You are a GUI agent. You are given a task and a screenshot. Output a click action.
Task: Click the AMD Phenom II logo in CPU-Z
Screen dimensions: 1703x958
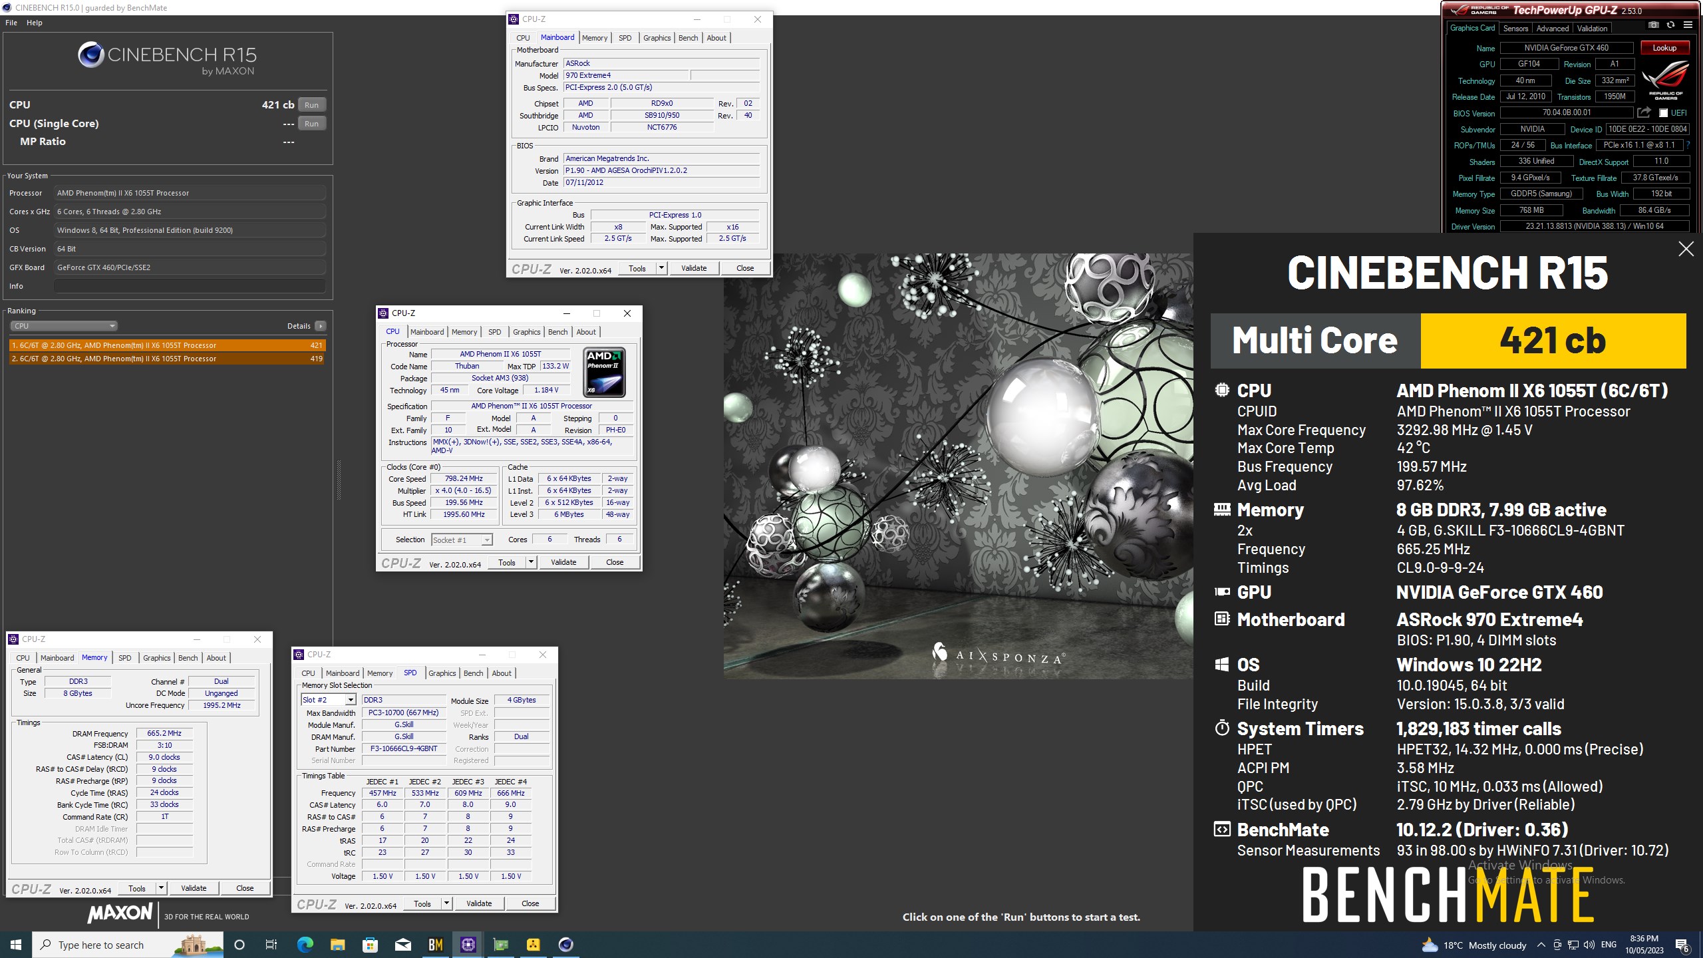(x=605, y=373)
